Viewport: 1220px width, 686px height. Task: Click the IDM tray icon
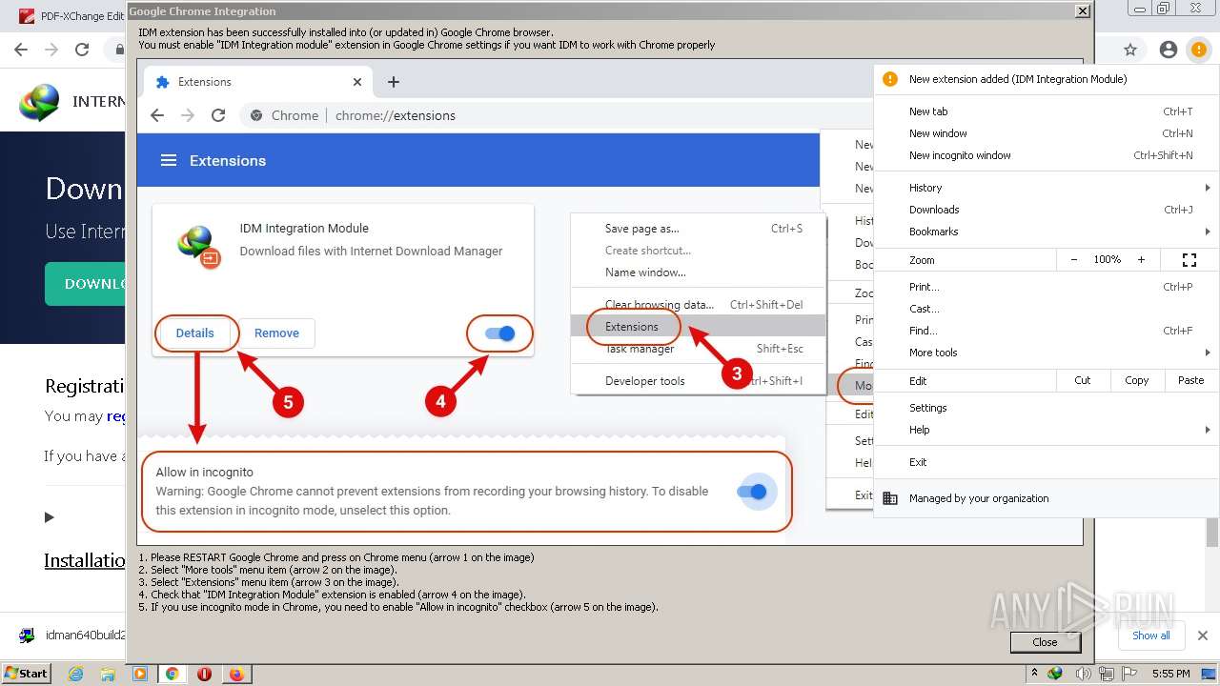(1054, 674)
